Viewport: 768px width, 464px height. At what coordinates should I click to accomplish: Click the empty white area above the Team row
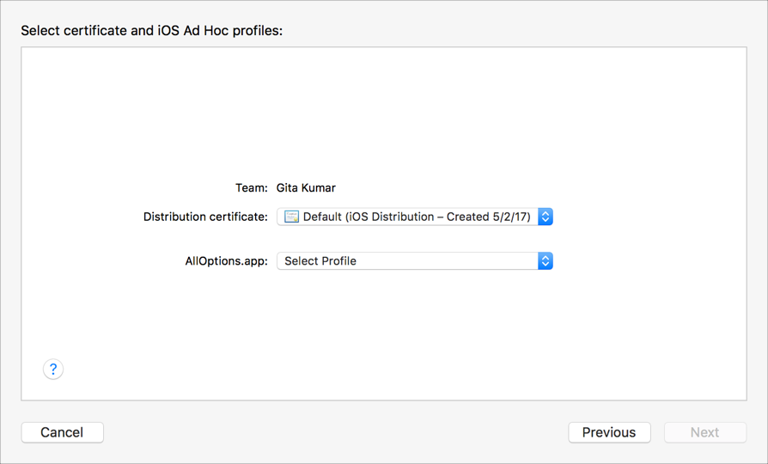pyautogui.click(x=383, y=112)
